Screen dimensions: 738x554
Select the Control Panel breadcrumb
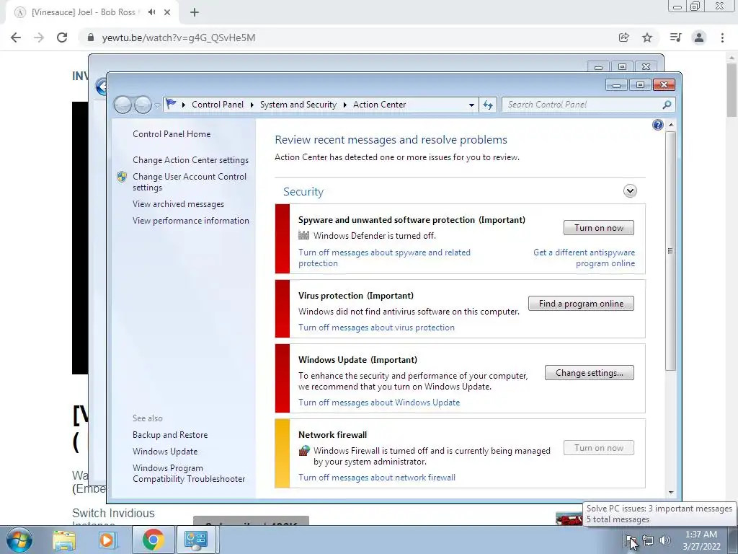click(x=218, y=105)
